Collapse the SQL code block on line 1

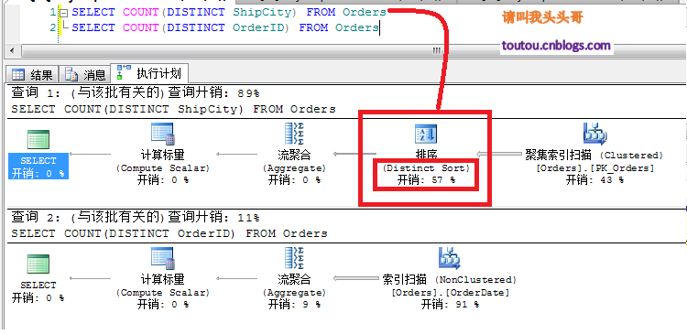pyautogui.click(x=63, y=12)
